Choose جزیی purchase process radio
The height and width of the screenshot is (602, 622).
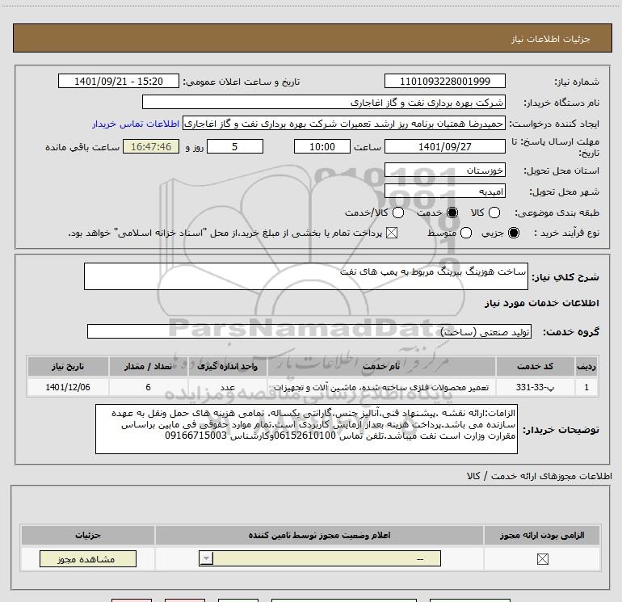(514, 233)
